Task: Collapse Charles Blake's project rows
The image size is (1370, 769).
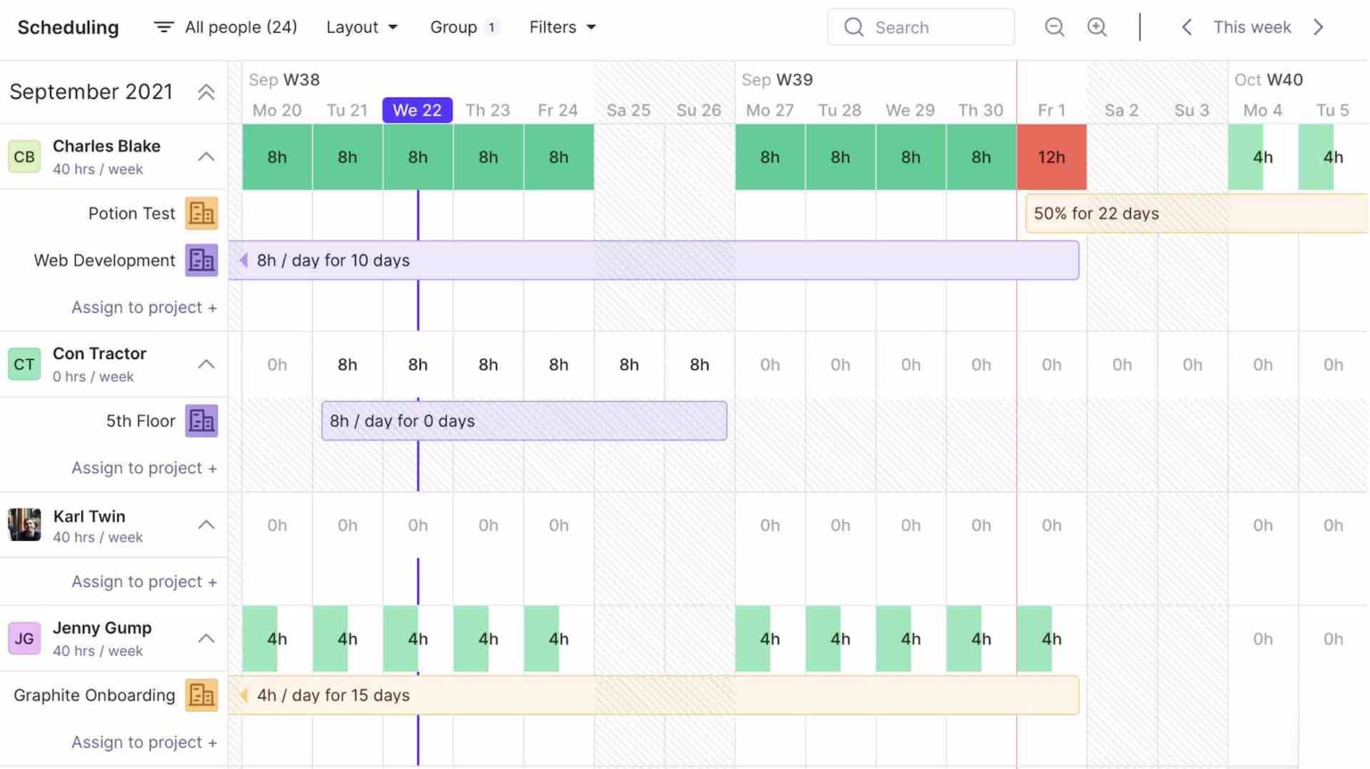Action: 206,157
